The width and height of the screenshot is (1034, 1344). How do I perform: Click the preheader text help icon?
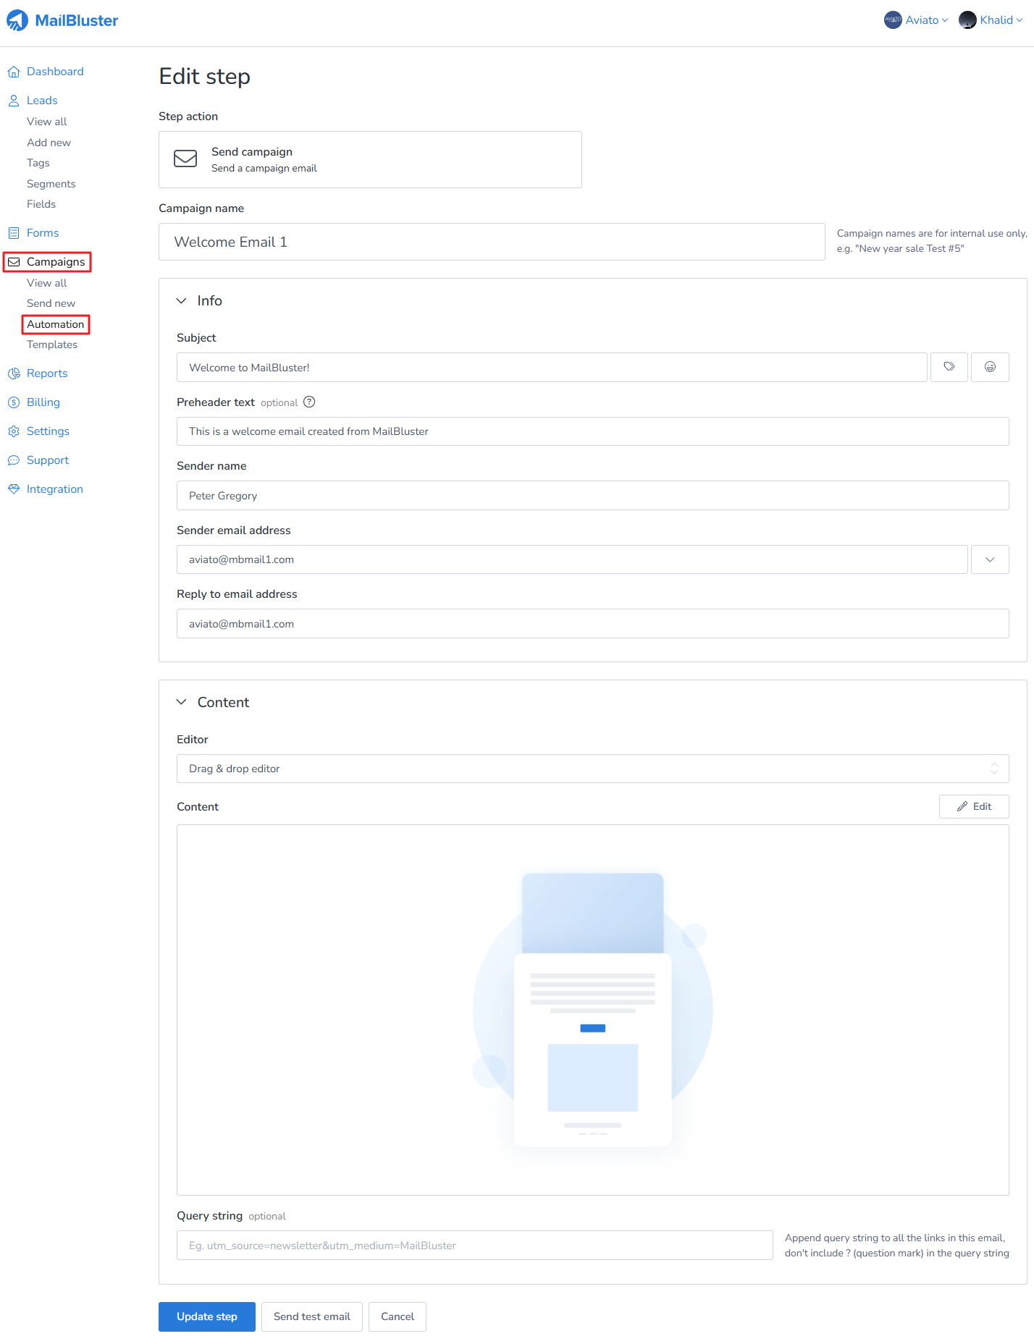(x=309, y=402)
